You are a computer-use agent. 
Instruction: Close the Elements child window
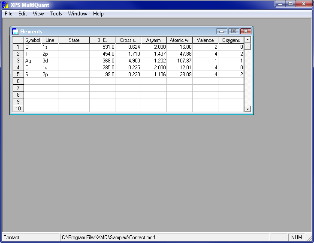pyautogui.click(x=245, y=31)
